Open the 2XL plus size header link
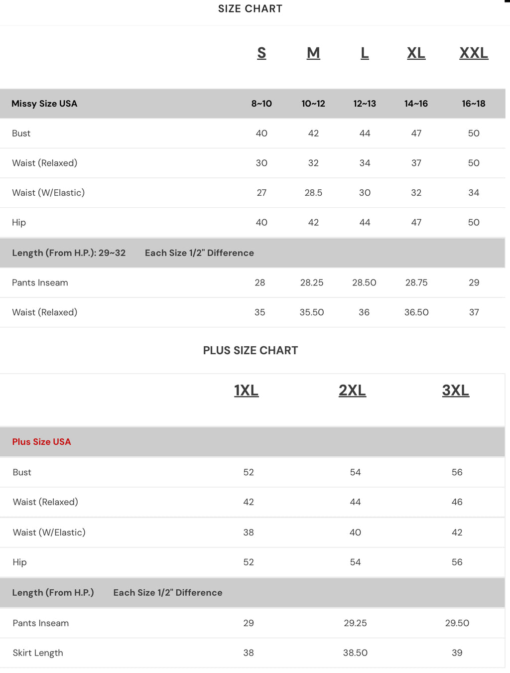This screenshot has width=510, height=673. tap(352, 391)
